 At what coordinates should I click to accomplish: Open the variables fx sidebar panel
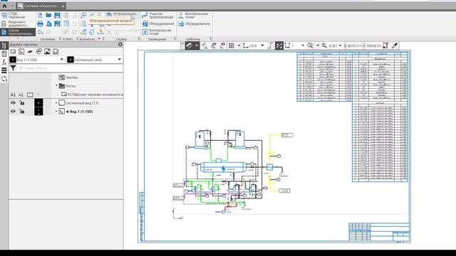click(x=4, y=62)
